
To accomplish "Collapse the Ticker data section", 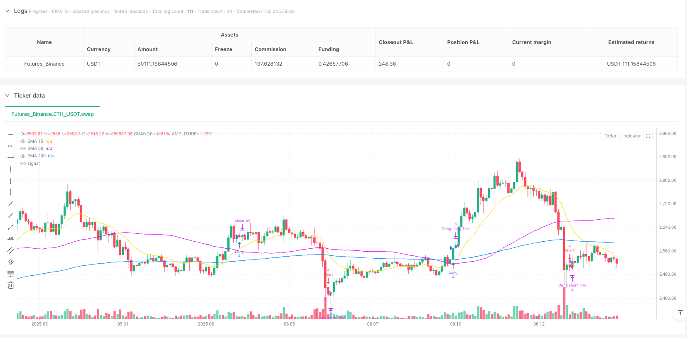I will tap(7, 96).
